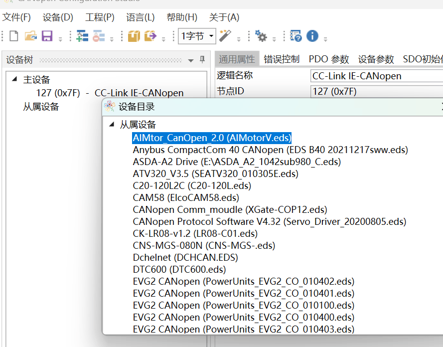Open the 设备树 panel options arrow

click(x=191, y=60)
